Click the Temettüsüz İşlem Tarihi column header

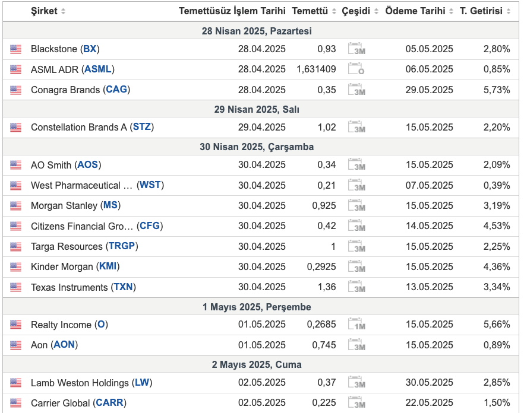[232, 11]
